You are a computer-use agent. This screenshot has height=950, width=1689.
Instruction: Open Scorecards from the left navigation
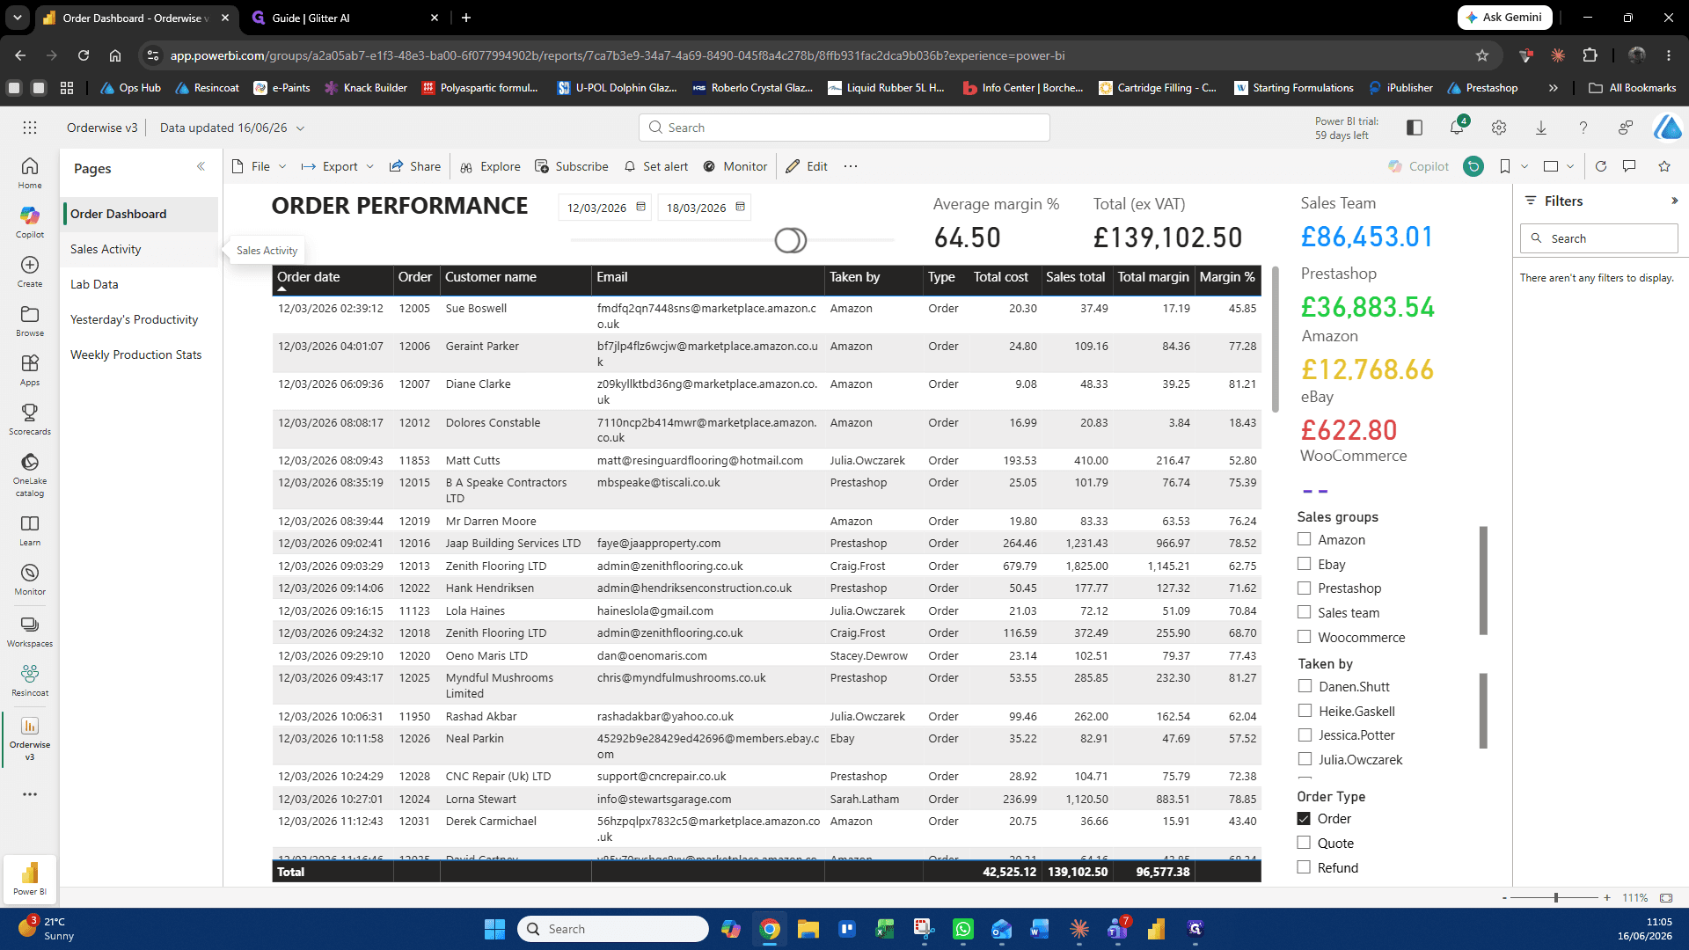pyautogui.click(x=30, y=419)
